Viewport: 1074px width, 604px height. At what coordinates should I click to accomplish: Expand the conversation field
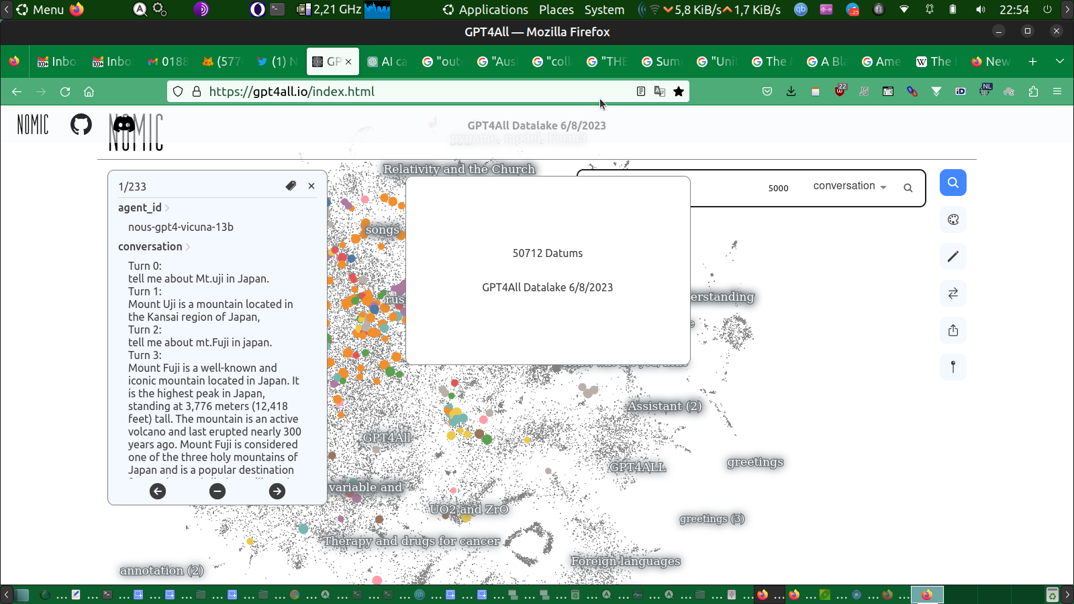tap(154, 246)
